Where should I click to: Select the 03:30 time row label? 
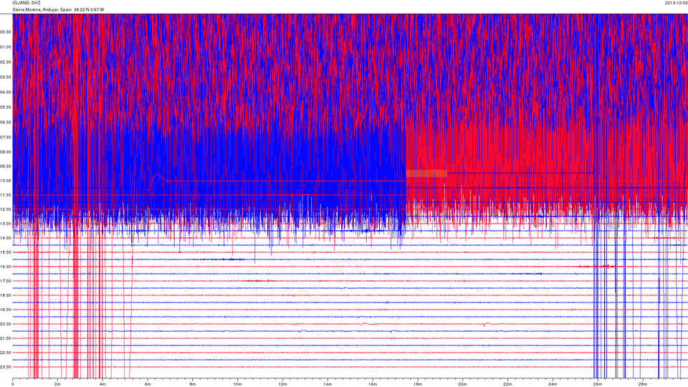[x=6, y=77]
